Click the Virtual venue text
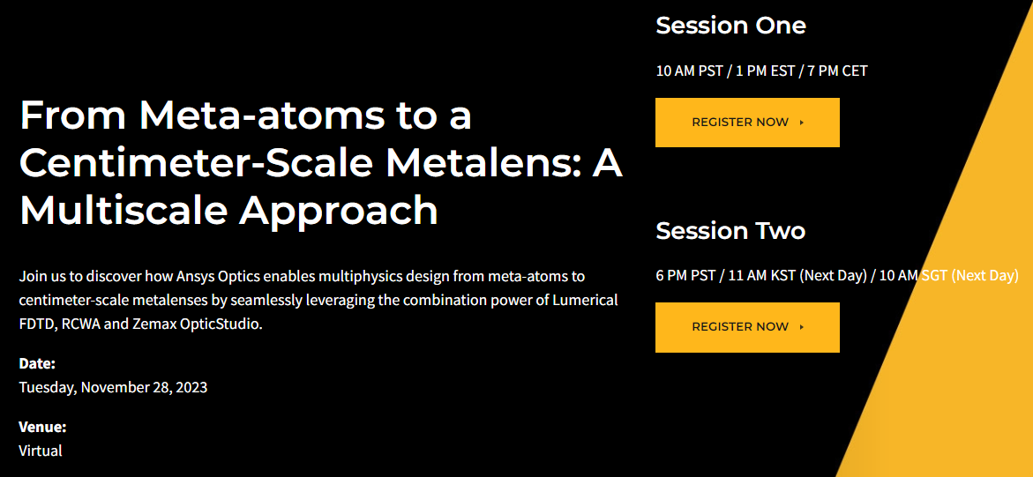Screen dimensions: 1033x477 pos(41,451)
